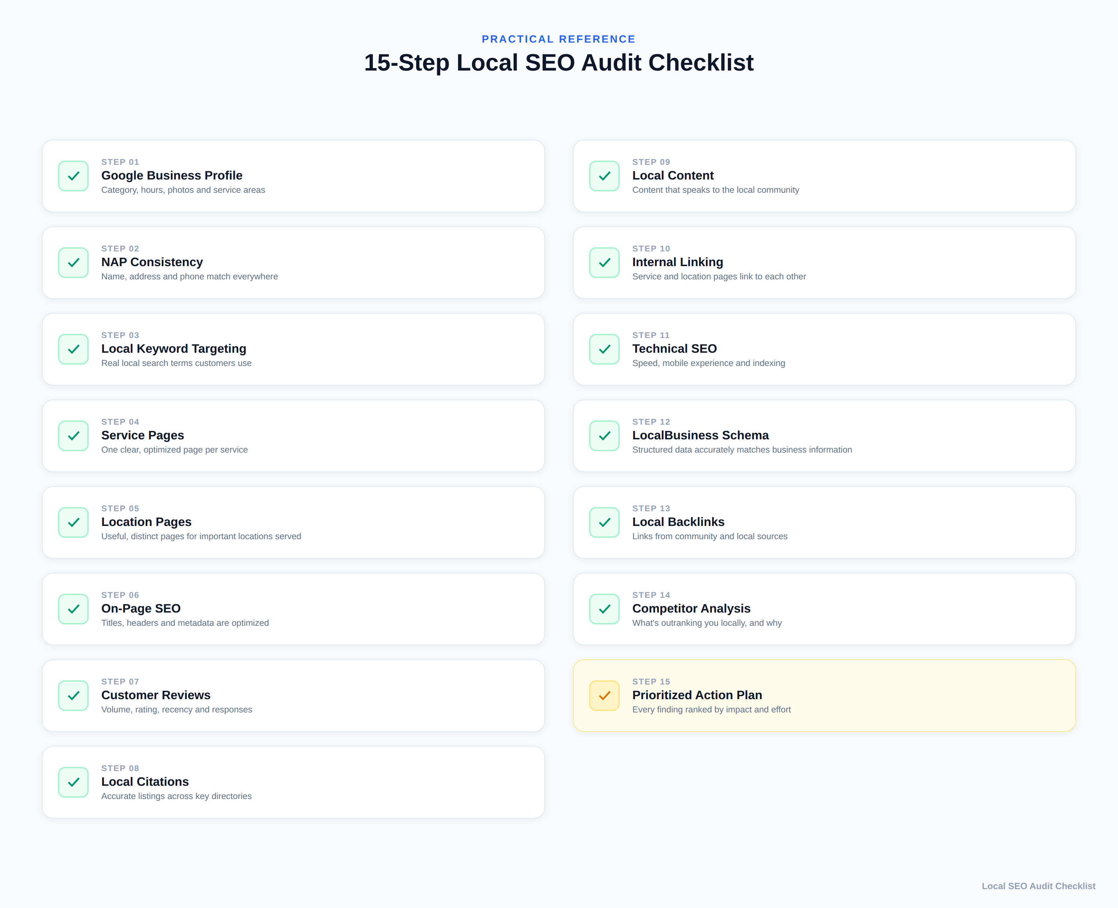Screen dimensions: 1118x908
Task: Click 'Links from community and local sources'
Action: click(710, 536)
